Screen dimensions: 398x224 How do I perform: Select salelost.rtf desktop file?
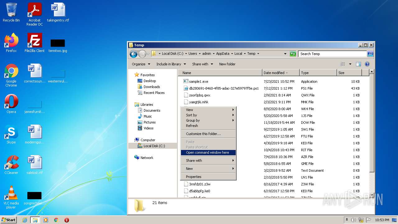click(35, 165)
